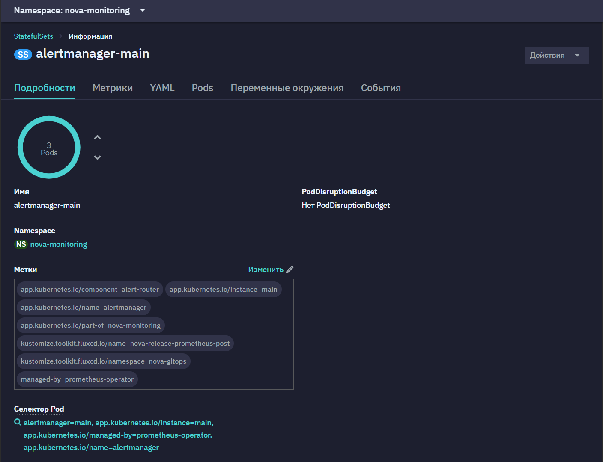Select label kustomize.toolkit.fluxcd.io/namespace=nova-gitops
Image resolution: width=603 pixels, height=462 pixels.
104,361
